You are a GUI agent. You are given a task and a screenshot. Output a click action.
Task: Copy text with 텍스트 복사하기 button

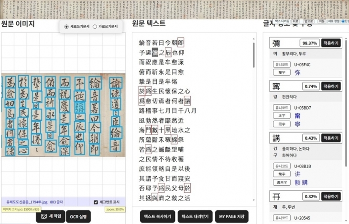pos(157,216)
